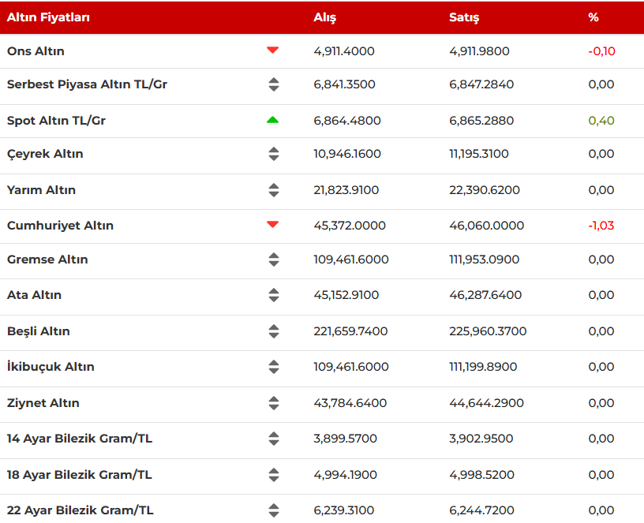Viewport: 644px width, 523px height.
Task: Click the neutral arrows icon for Gremse Altın
Action: point(273,260)
